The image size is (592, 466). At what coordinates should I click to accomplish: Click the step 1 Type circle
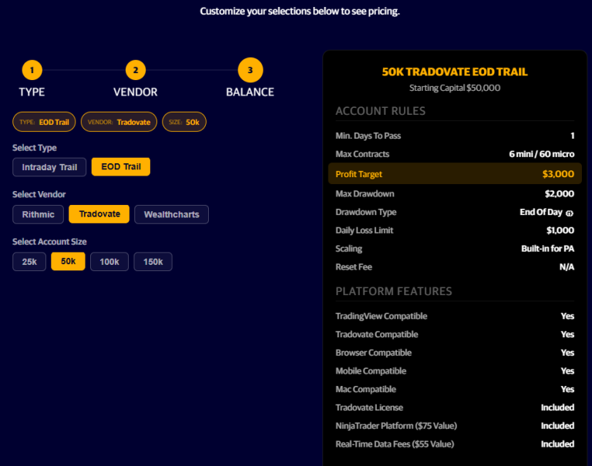[32, 71]
